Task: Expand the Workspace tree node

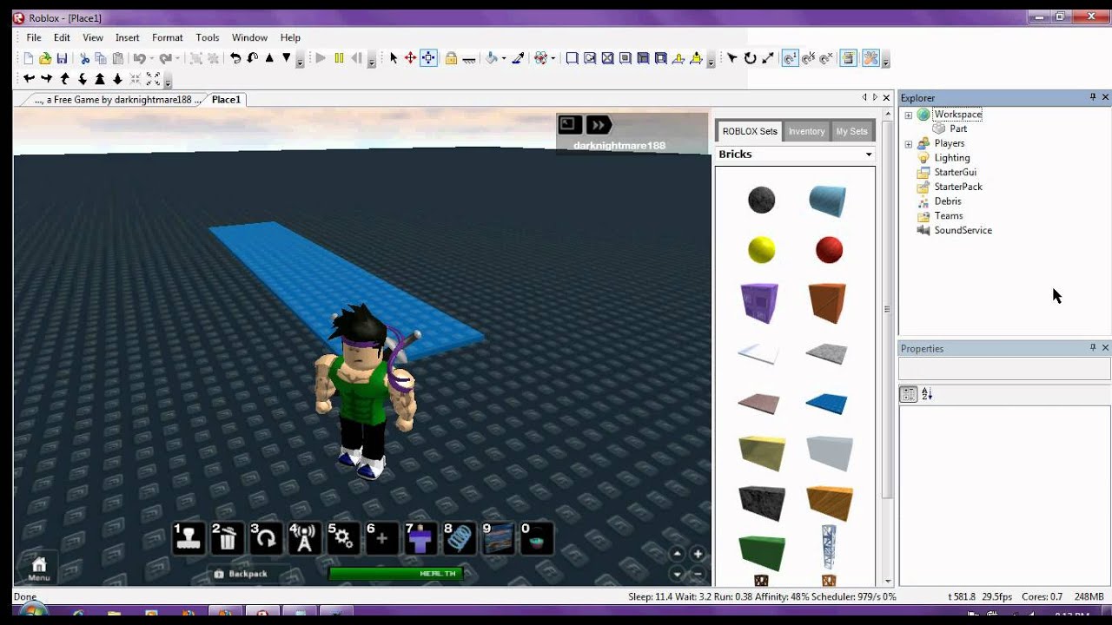Action: (x=909, y=115)
